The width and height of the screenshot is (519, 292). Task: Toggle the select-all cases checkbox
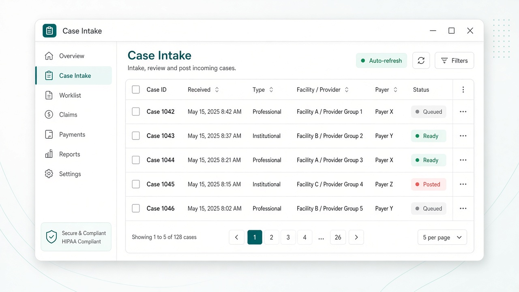click(136, 90)
